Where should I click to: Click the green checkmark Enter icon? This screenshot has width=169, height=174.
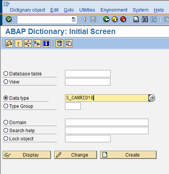coord(9,19)
